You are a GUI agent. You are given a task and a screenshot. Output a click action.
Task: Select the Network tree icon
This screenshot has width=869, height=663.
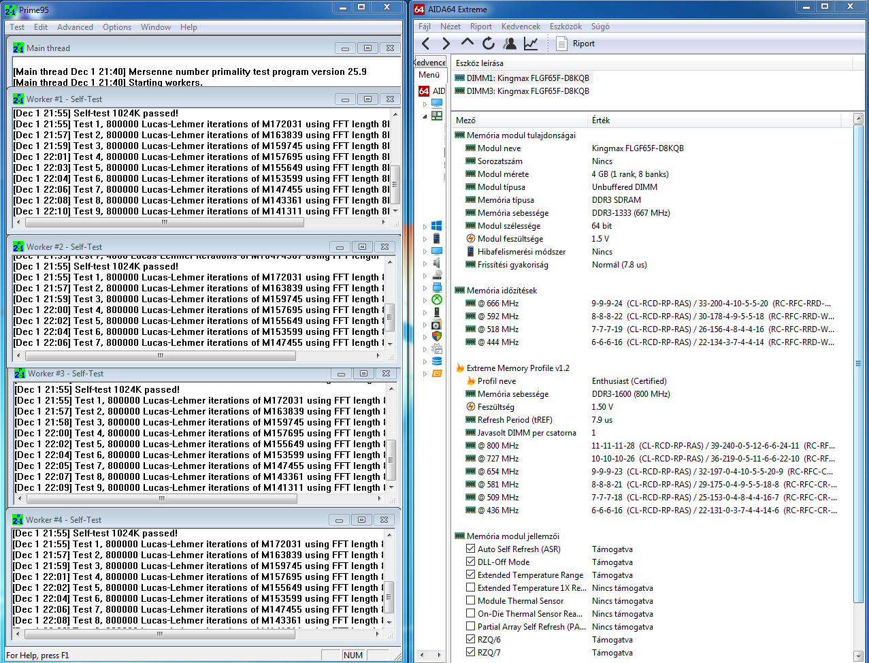click(437, 287)
